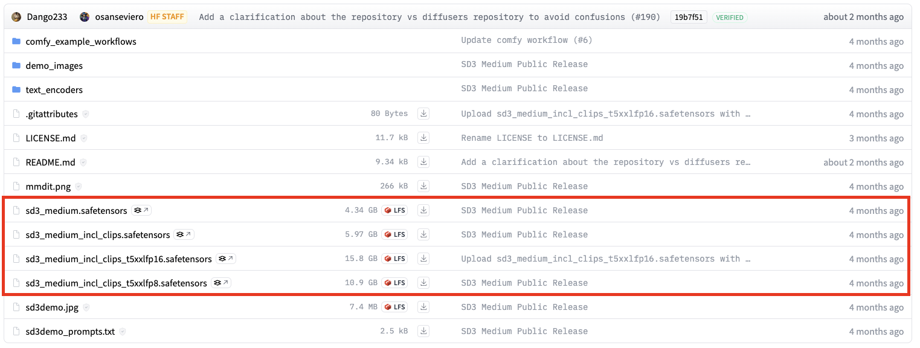Download the .gitattributes file
This screenshot has width=920, height=348.
[x=423, y=114]
